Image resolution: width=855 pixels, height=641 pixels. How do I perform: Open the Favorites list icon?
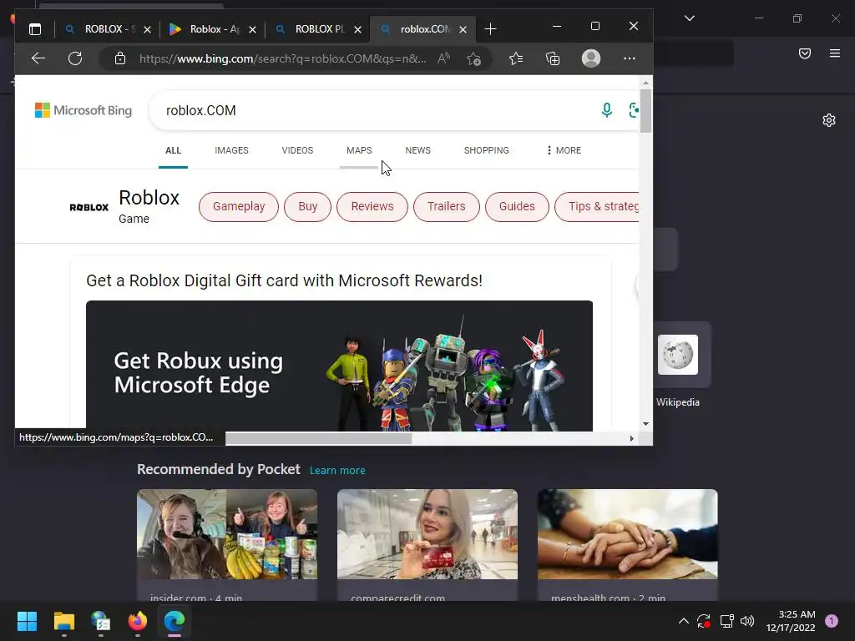pyautogui.click(x=516, y=58)
